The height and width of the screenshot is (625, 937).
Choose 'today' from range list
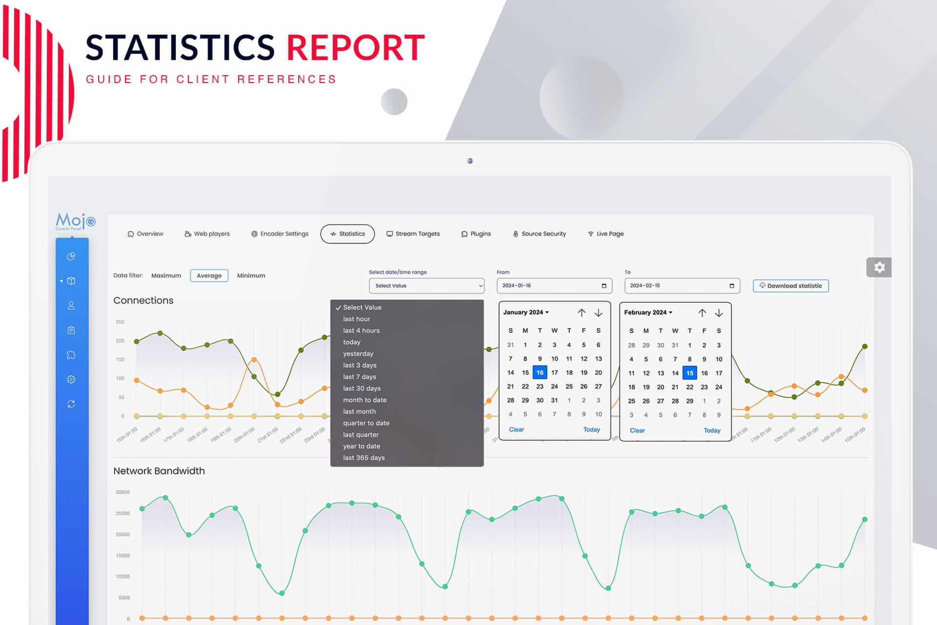click(407, 342)
